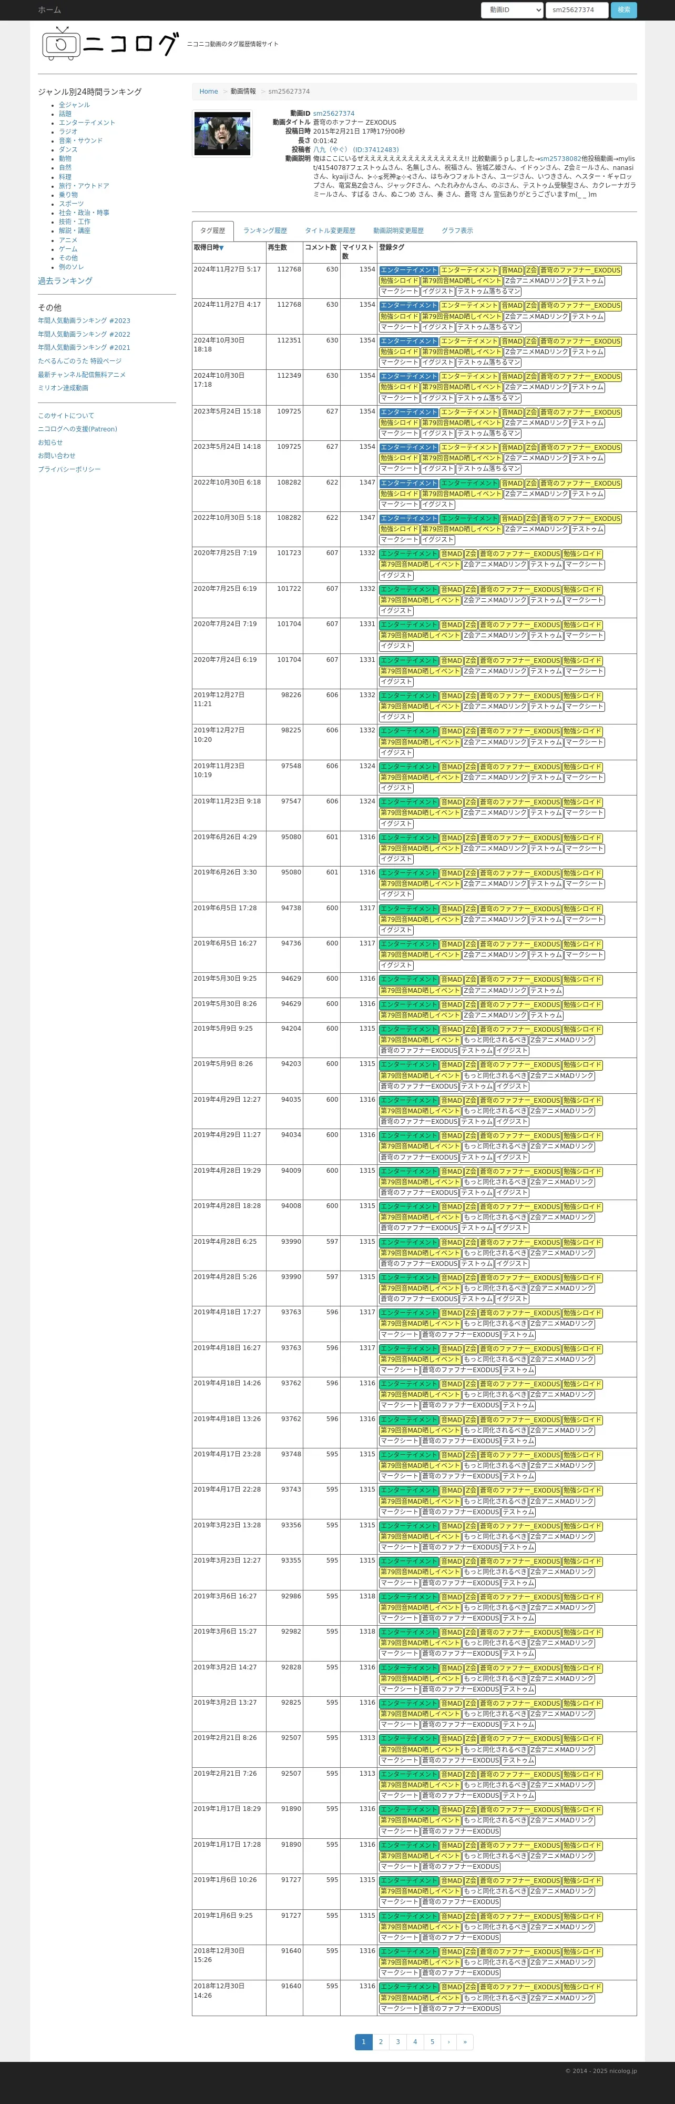
Task: Go to pagination page 3
Action: tap(397, 2042)
